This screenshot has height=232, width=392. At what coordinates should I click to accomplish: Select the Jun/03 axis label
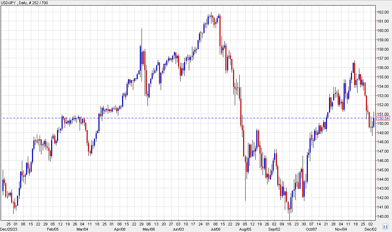tap(178, 229)
